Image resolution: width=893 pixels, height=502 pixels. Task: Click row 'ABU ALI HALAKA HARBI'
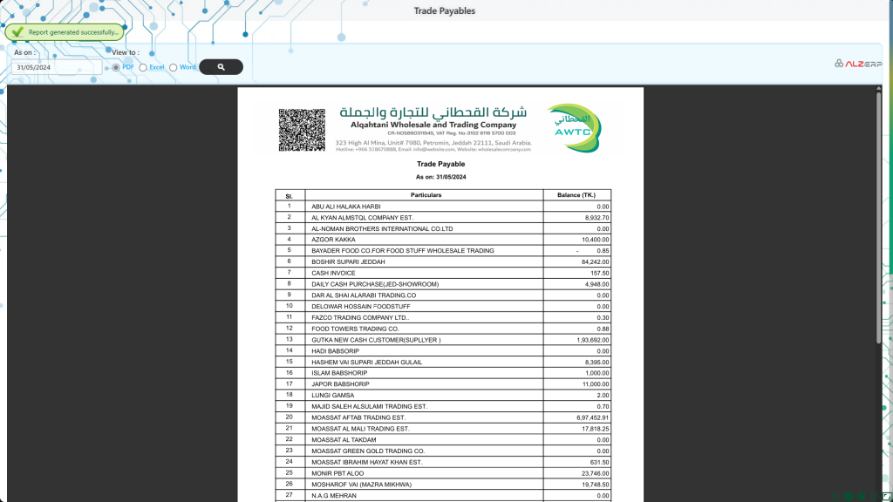(443, 207)
